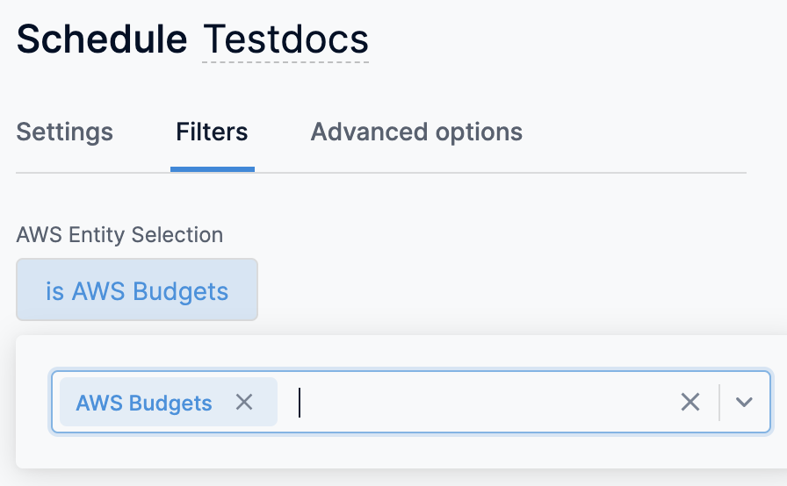Click the word "is" in the filter pill
787x486 pixels.
(x=54, y=290)
